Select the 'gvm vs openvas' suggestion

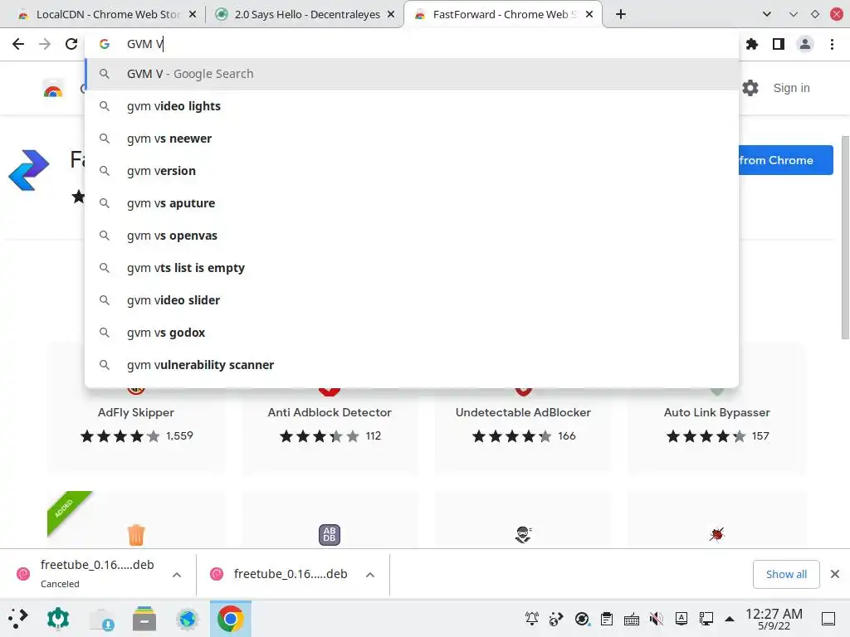pyautogui.click(x=412, y=236)
